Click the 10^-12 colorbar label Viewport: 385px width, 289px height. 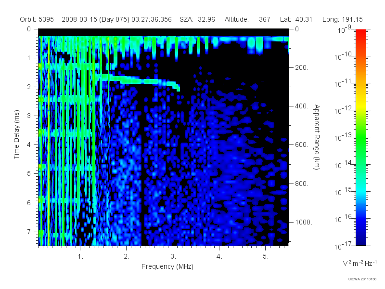tap(344, 110)
